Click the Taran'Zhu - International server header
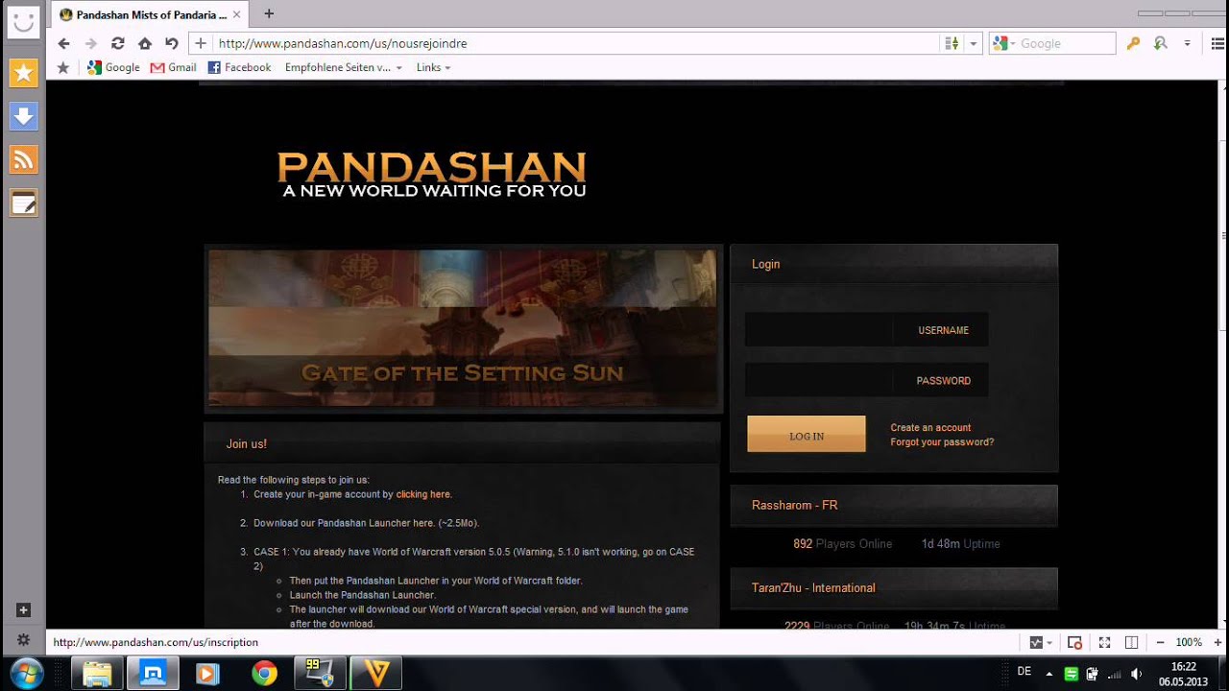Viewport: 1229px width, 691px height. (894, 587)
